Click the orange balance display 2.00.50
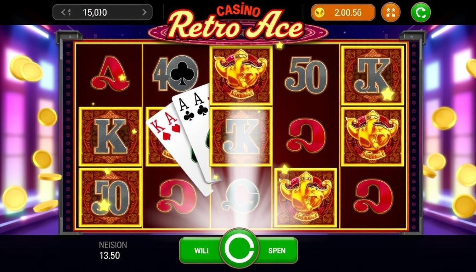The image size is (476, 272). pyautogui.click(x=343, y=12)
